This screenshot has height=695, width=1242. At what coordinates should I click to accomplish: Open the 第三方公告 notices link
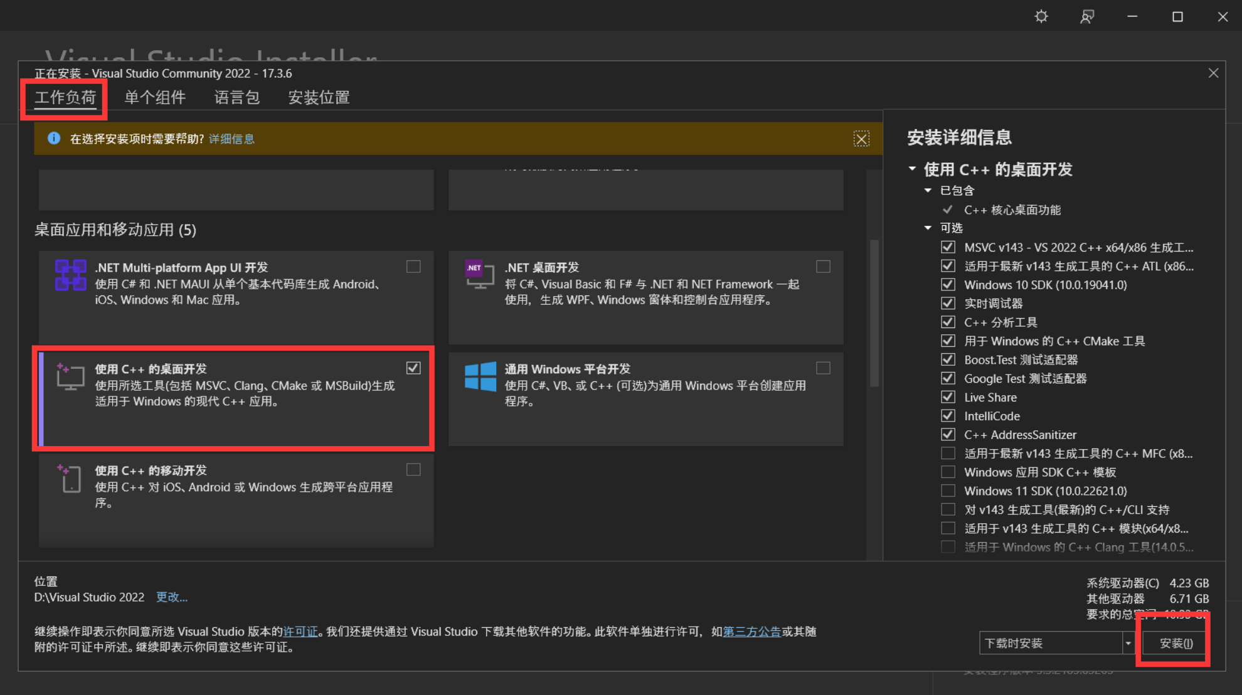[752, 632]
